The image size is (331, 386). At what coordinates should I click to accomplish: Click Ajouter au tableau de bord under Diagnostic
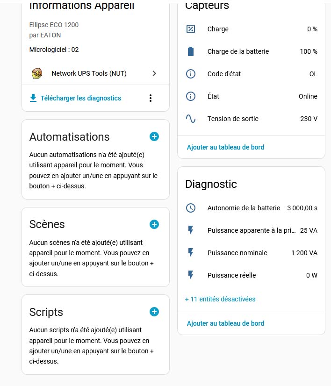click(225, 323)
